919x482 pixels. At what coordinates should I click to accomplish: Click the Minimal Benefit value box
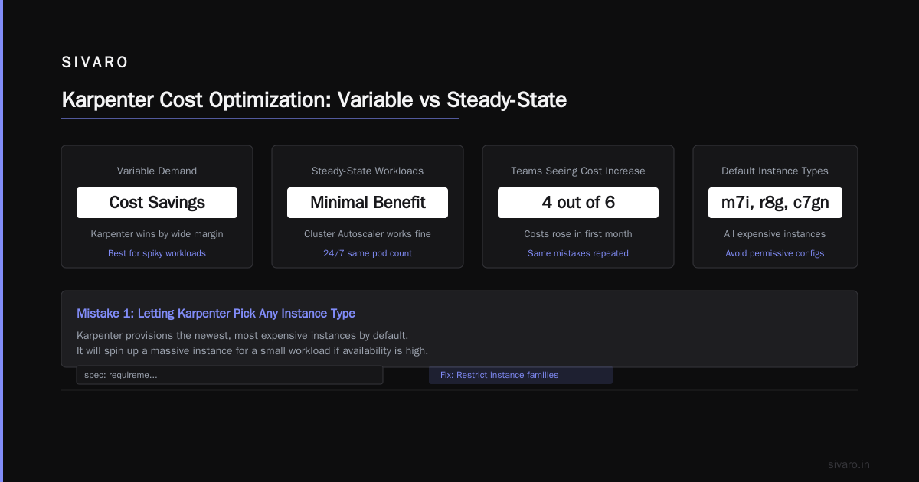click(x=368, y=203)
